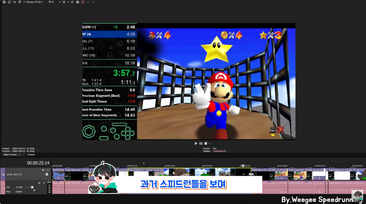Click the Pan Center value
366x204 pixels.
point(19,192)
